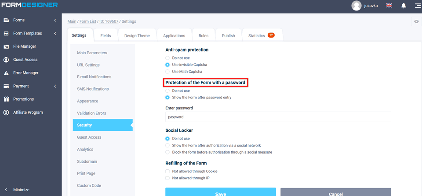Open Guest Access via its sidebar icon
The image size is (422, 196).
6,59
